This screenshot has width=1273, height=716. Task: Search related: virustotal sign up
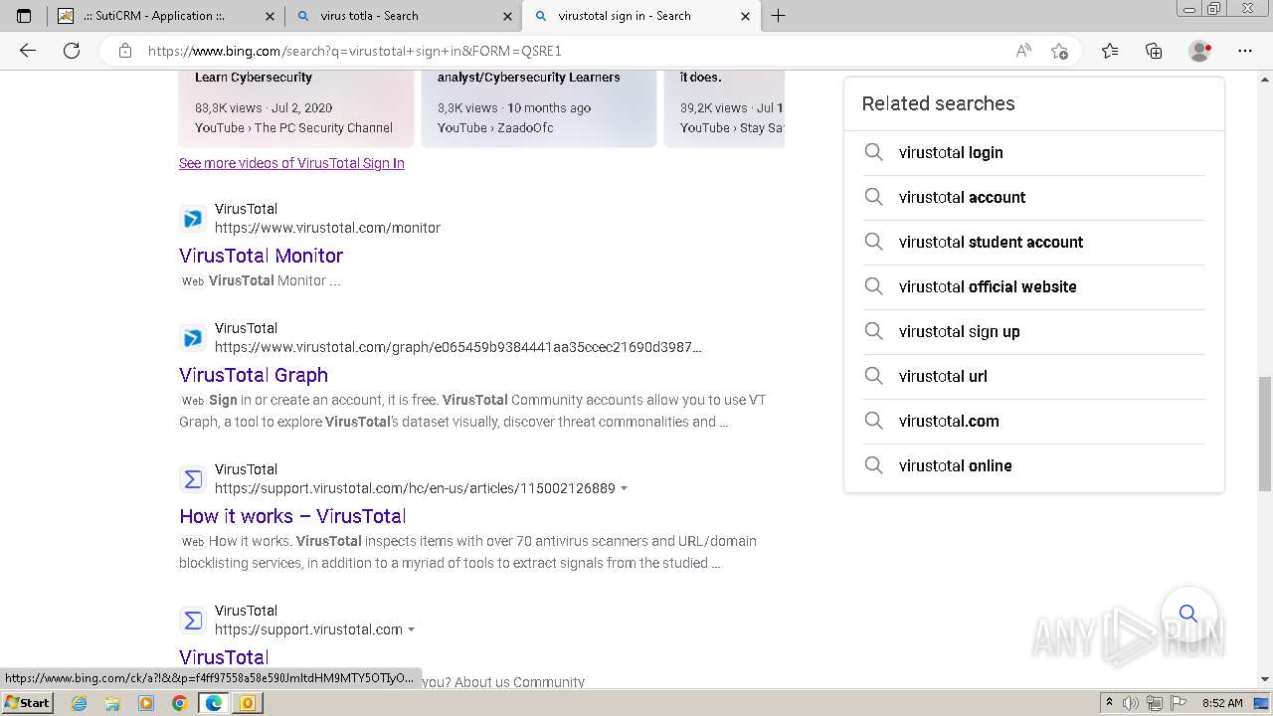[1034, 331]
